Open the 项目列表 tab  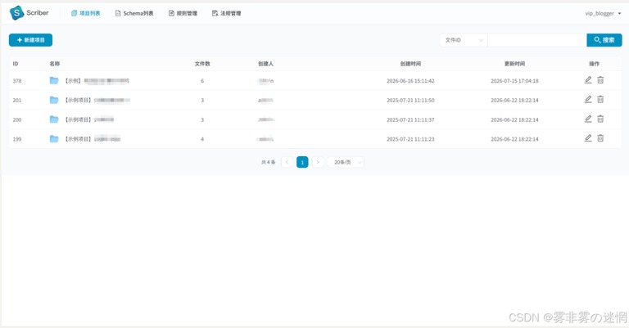85,13
